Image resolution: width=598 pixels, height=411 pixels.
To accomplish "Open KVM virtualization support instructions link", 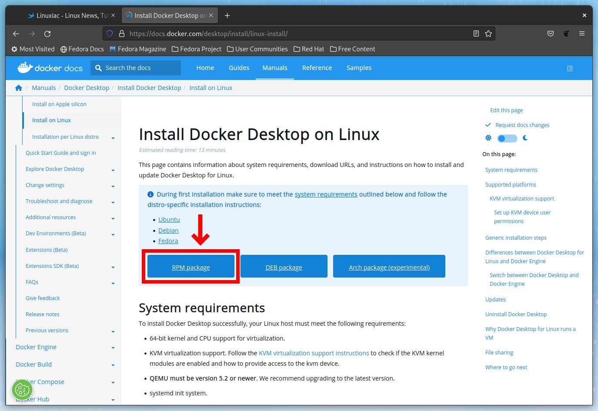I will click(x=314, y=353).
